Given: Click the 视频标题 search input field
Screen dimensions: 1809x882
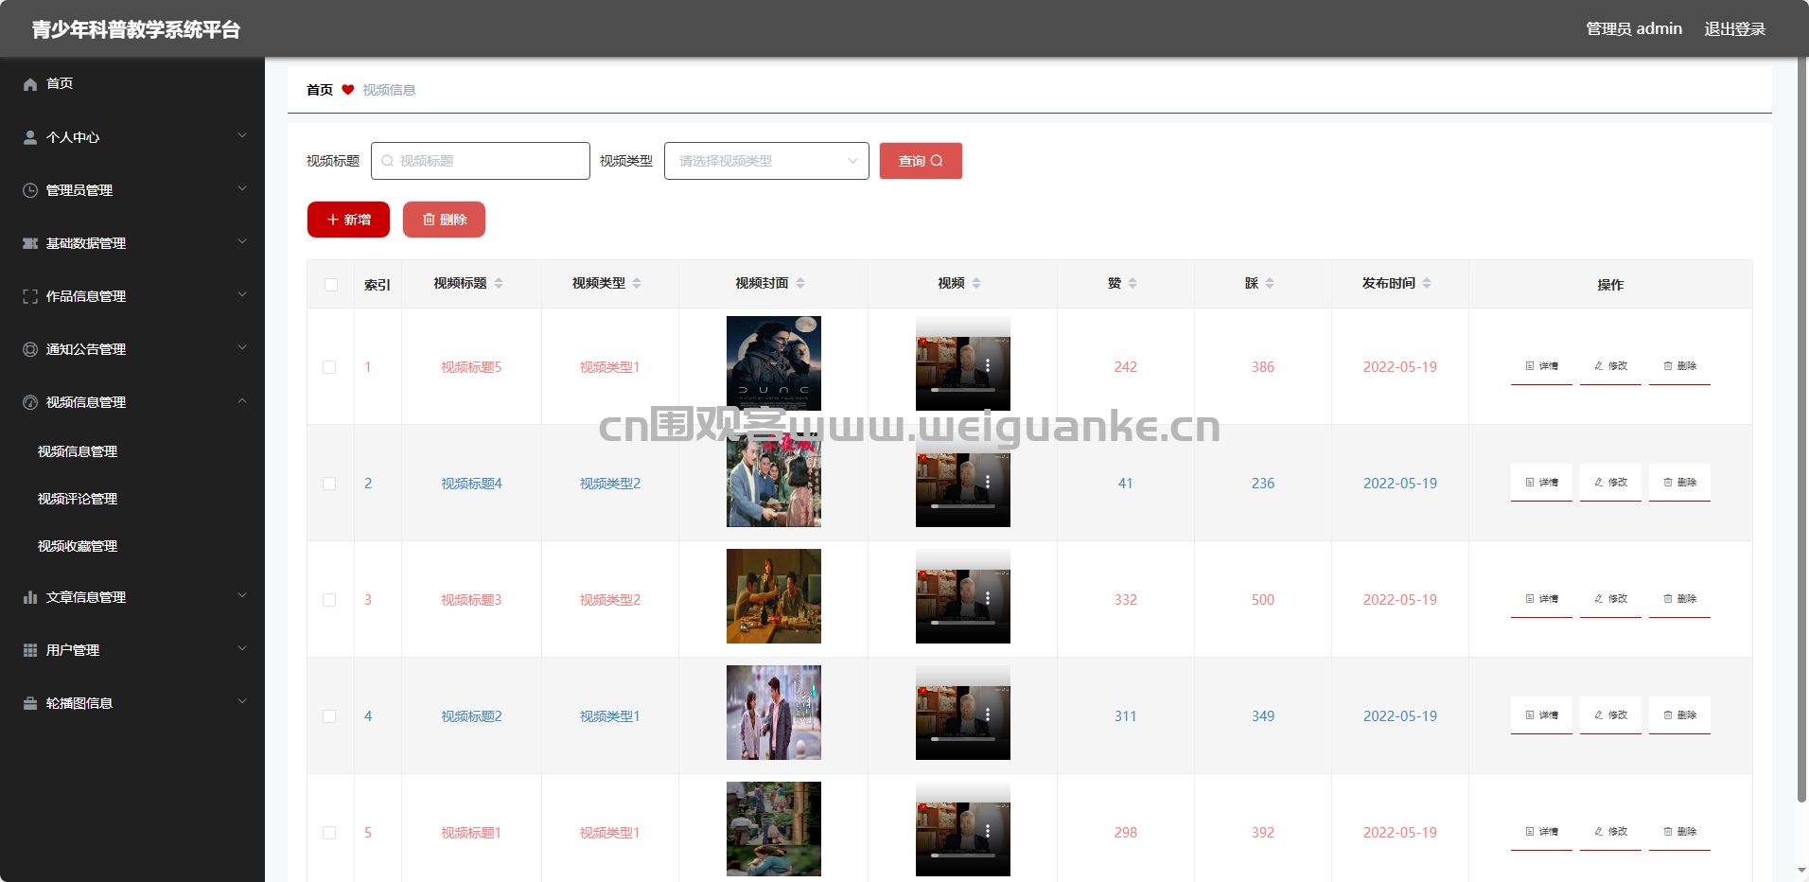Looking at the screenshot, I should 481,161.
